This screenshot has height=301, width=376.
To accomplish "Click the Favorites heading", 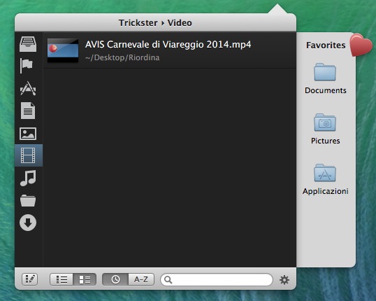I will tap(326, 45).
